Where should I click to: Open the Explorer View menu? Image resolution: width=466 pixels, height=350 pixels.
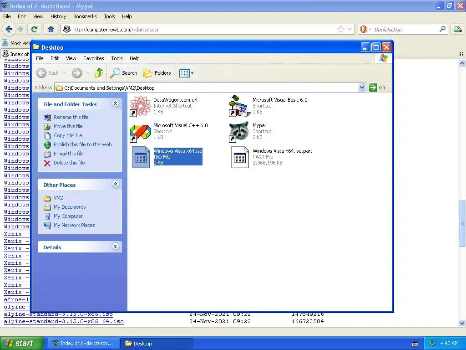pyautogui.click(x=71, y=58)
